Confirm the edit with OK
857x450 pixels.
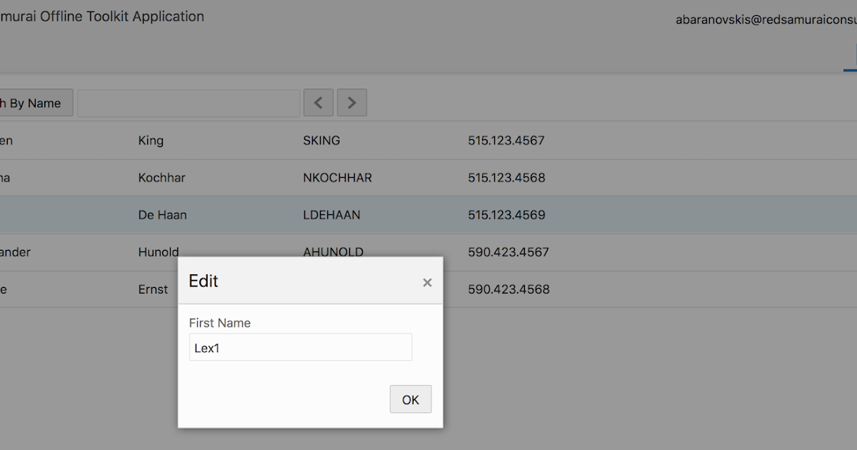tap(410, 399)
